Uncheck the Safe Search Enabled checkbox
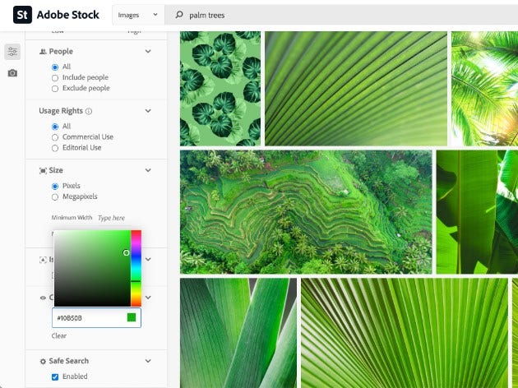 click(55, 376)
